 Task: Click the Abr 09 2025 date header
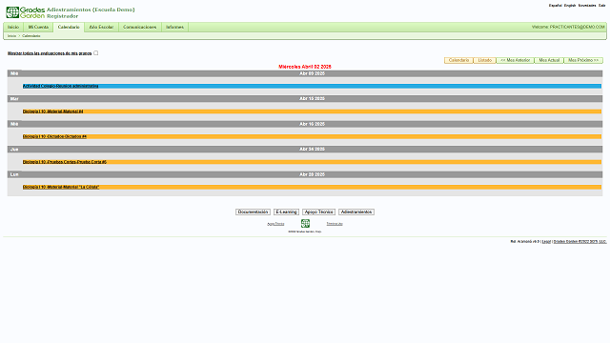click(312, 73)
